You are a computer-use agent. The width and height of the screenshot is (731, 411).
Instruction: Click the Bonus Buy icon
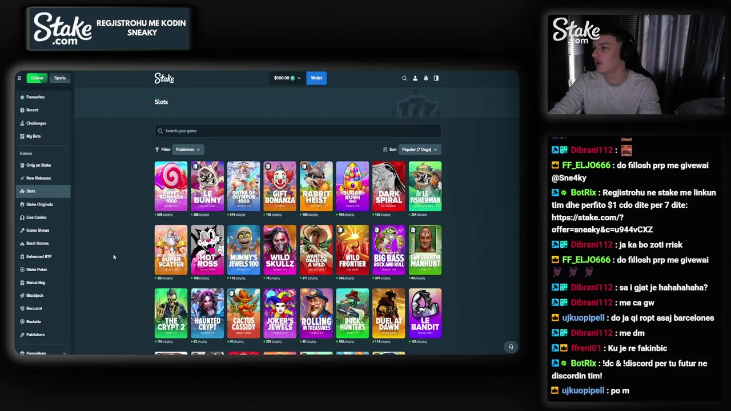click(x=22, y=283)
